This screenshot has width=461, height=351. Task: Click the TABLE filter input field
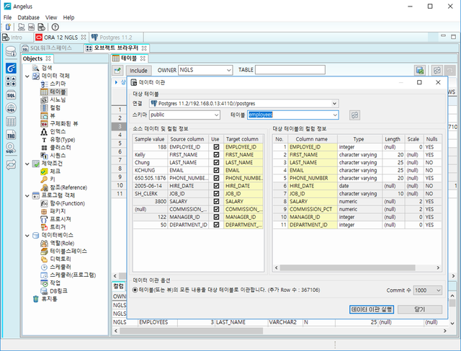[290, 70]
